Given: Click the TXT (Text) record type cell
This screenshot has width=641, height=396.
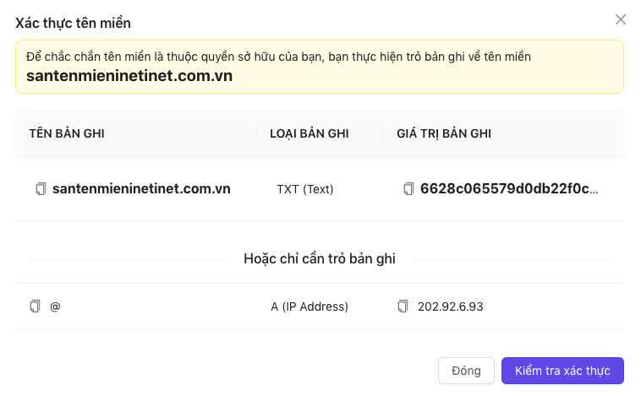Looking at the screenshot, I should click(305, 189).
